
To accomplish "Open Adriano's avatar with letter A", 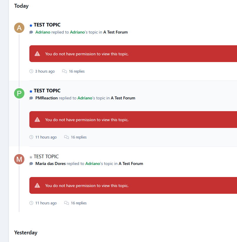I will [19, 28].
